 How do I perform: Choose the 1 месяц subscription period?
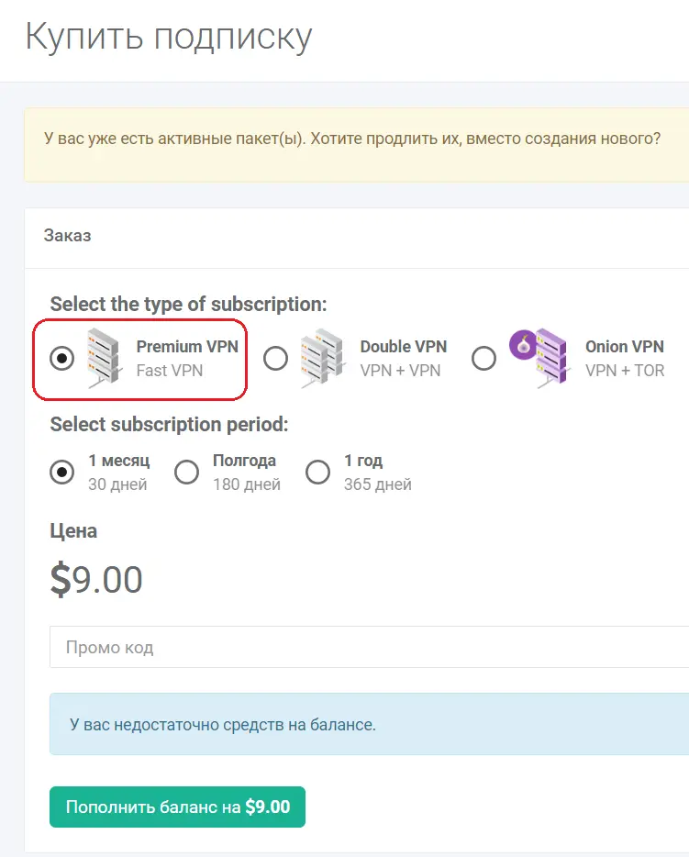click(x=61, y=472)
